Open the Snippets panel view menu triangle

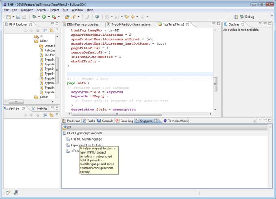[260, 120]
